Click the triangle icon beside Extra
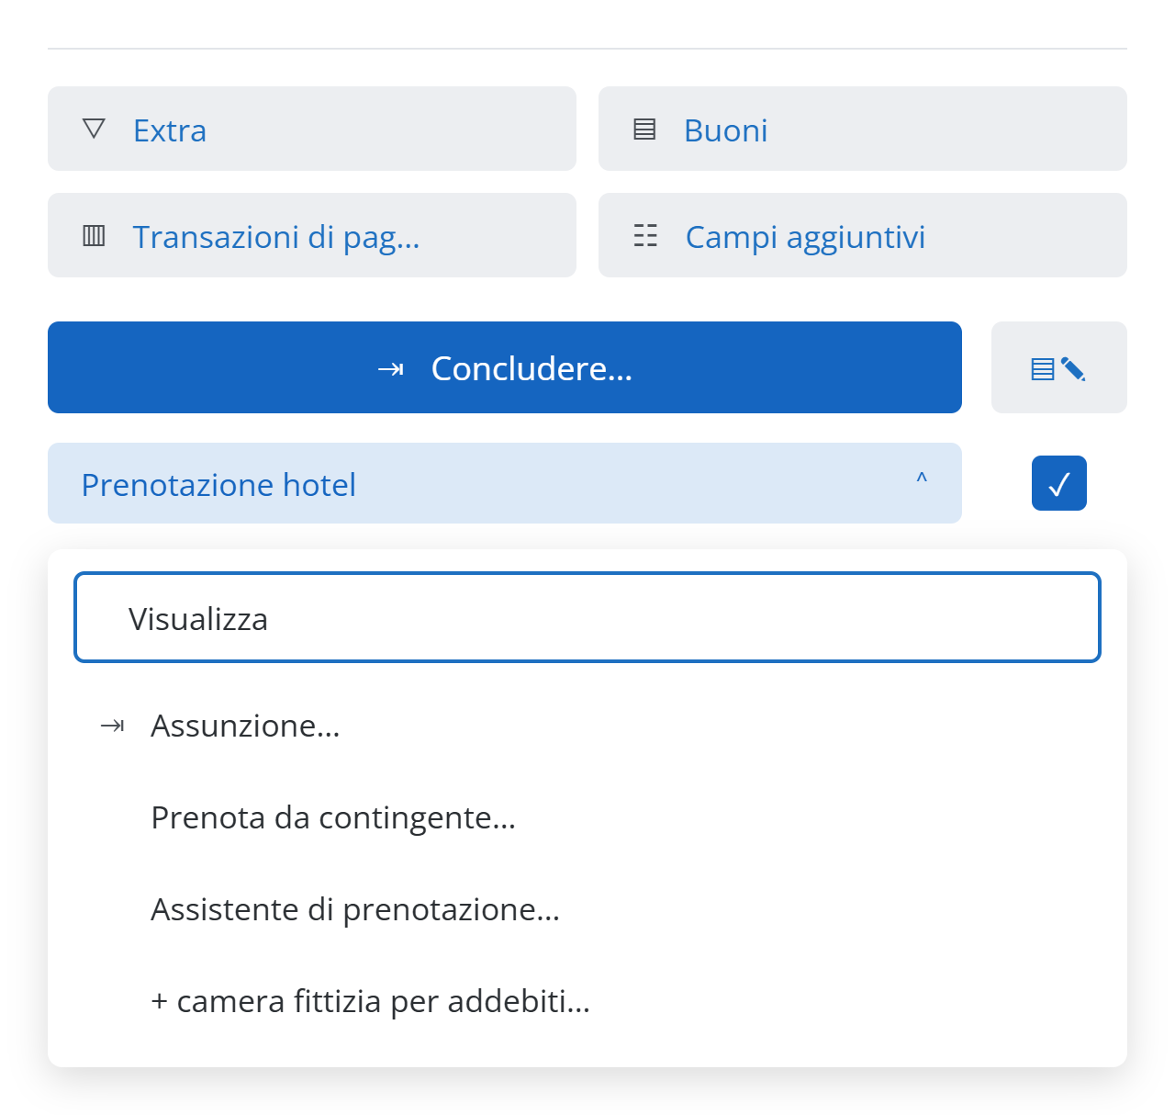1175x1115 pixels. tap(94, 129)
